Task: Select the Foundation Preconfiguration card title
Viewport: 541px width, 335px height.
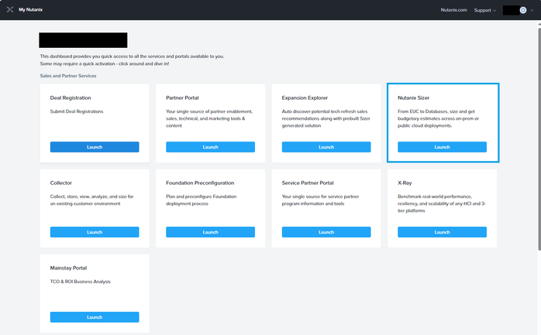Action: (x=200, y=183)
